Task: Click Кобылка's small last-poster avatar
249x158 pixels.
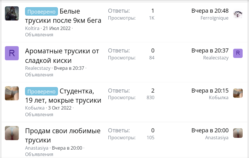Action: click(238, 93)
